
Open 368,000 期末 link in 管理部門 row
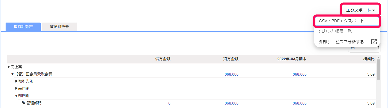coord(299,103)
